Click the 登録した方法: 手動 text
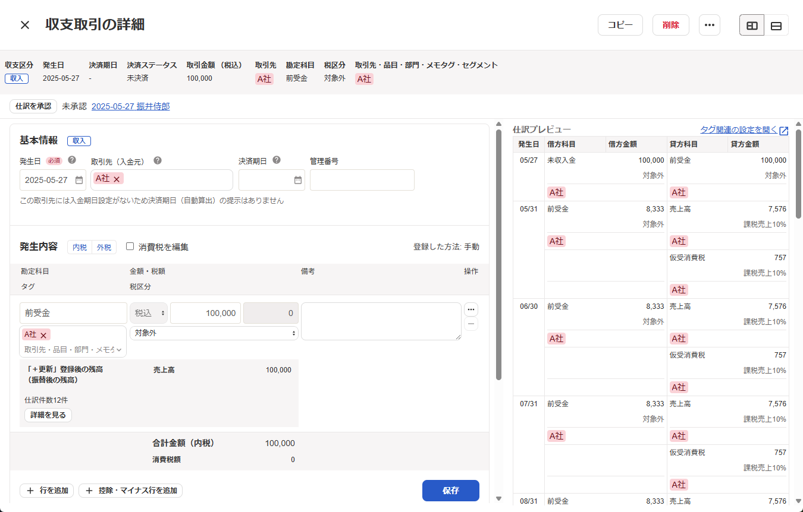The height and width of the screenshot is (512, 803). coord(446,246)
